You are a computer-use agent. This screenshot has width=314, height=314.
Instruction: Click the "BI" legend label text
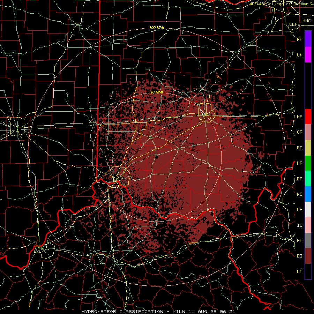[299, 256]
